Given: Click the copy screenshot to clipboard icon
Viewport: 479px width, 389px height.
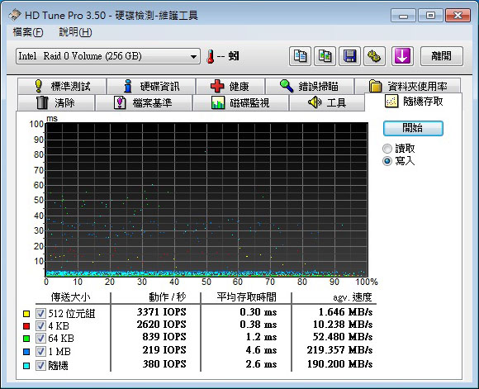Looking at the screenshot, I should point(325,56).
